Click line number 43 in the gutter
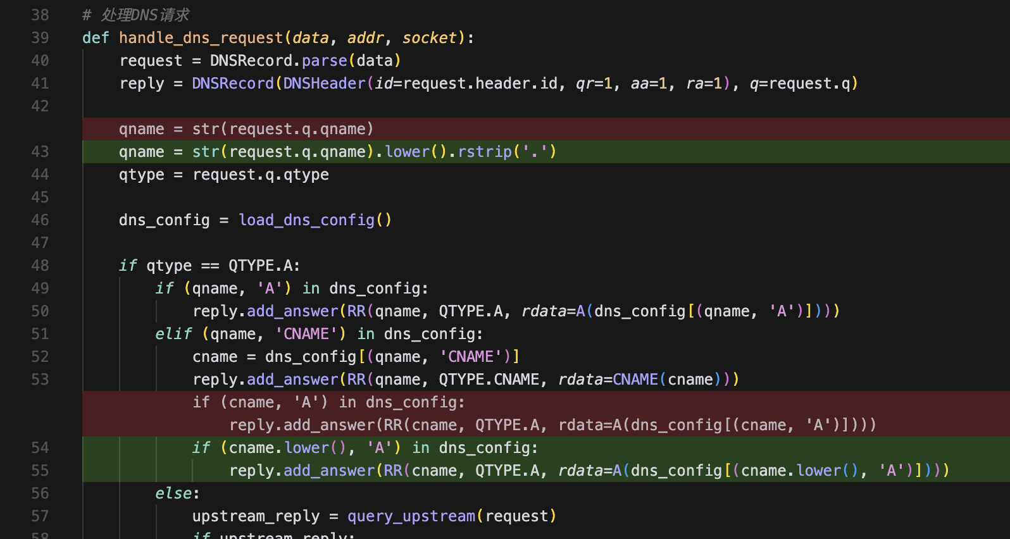 [40, 152]
